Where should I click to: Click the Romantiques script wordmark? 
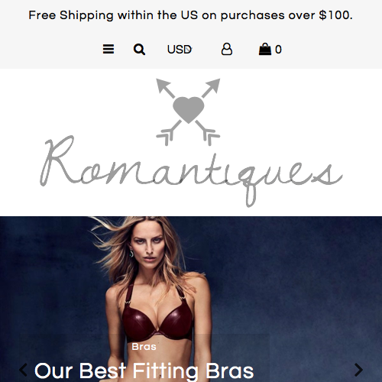(x=191, y=170)
